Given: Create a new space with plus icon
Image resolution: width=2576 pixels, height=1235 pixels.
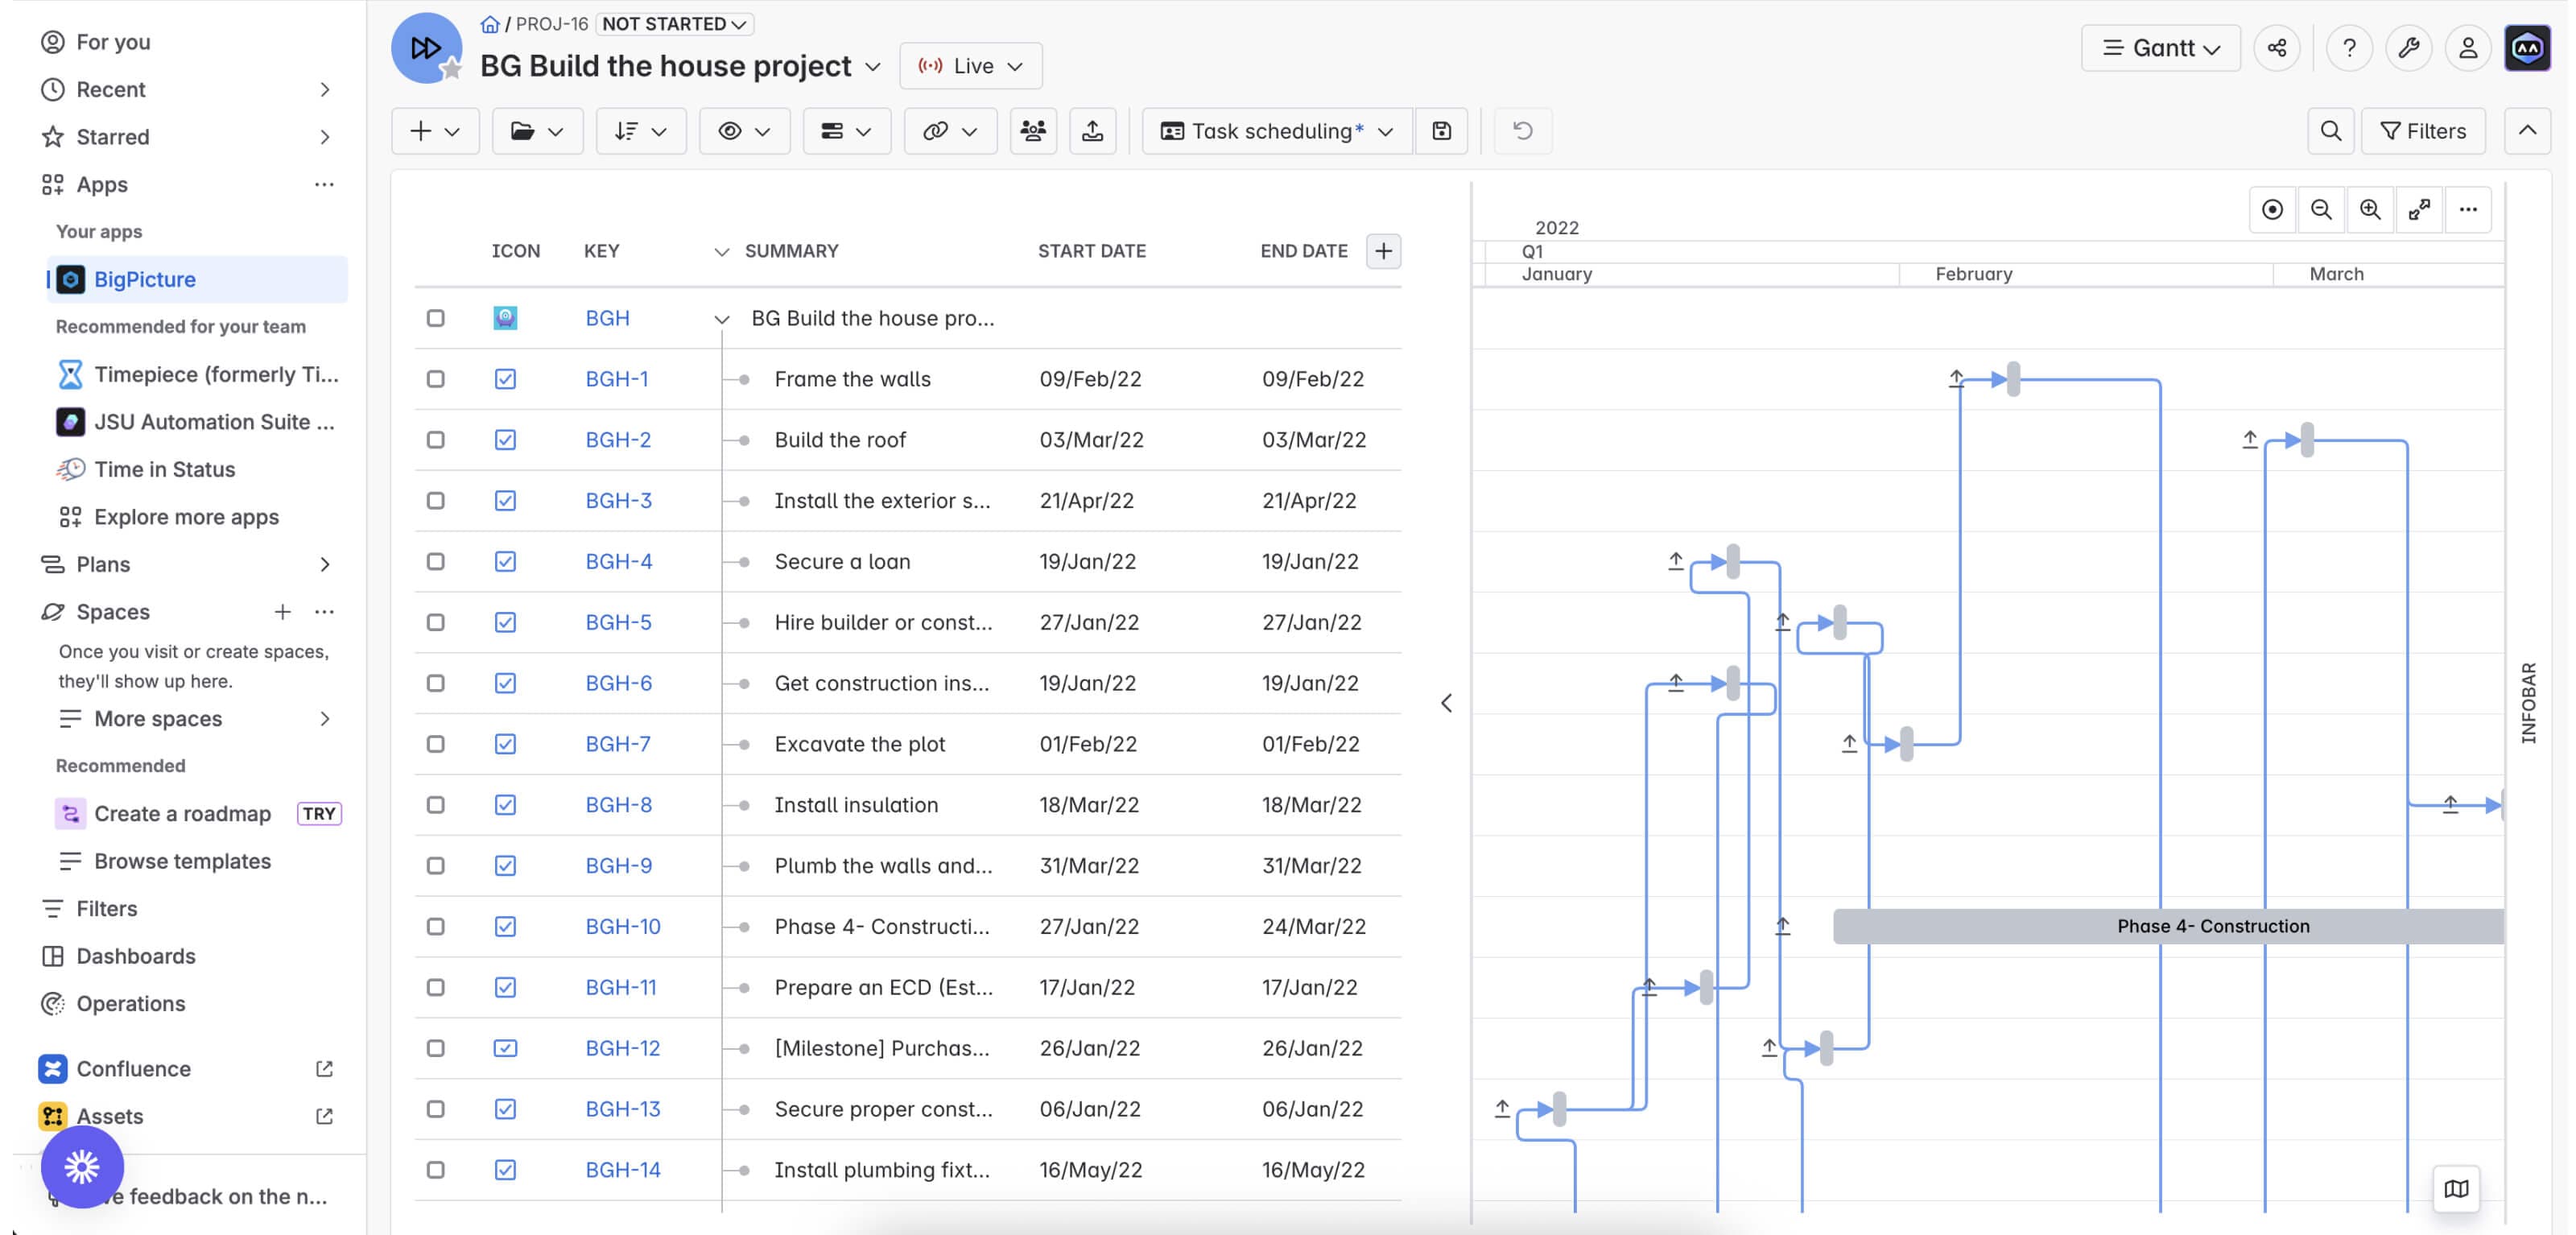Looking at the screenshot, I should click(282, 612).
